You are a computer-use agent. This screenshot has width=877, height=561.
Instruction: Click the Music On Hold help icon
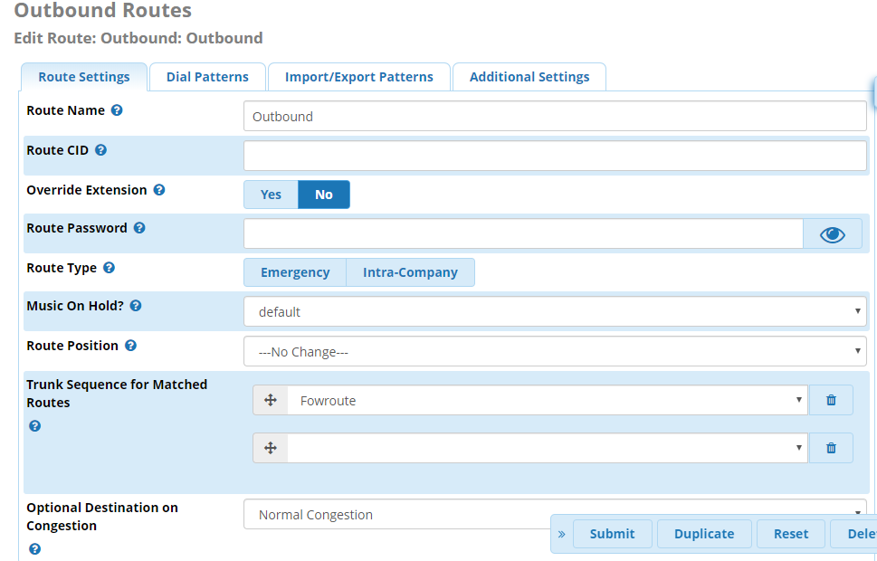tap(136, 306)
